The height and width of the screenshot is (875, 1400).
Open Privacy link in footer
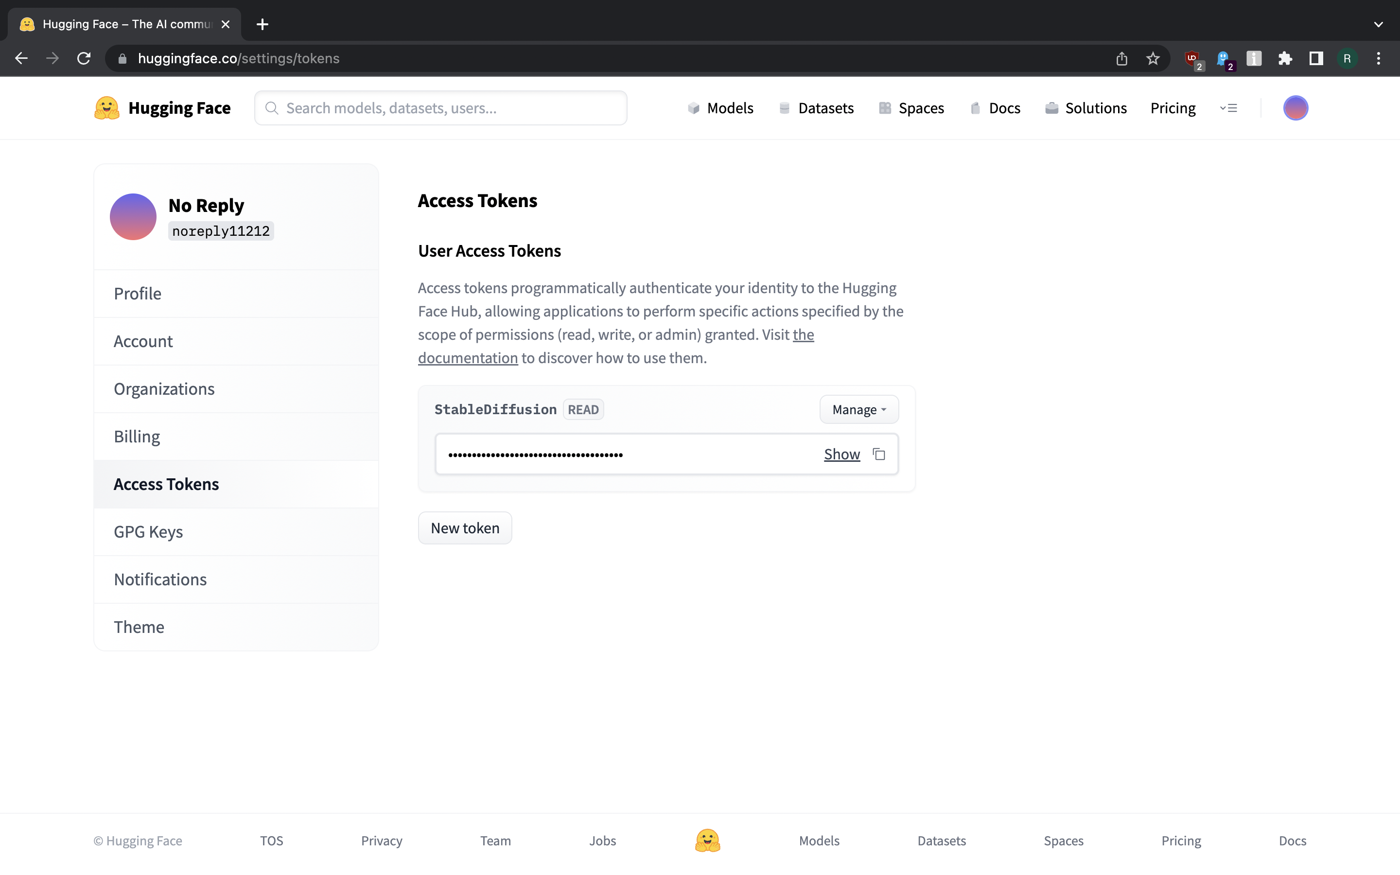click(x=382, y=841)
